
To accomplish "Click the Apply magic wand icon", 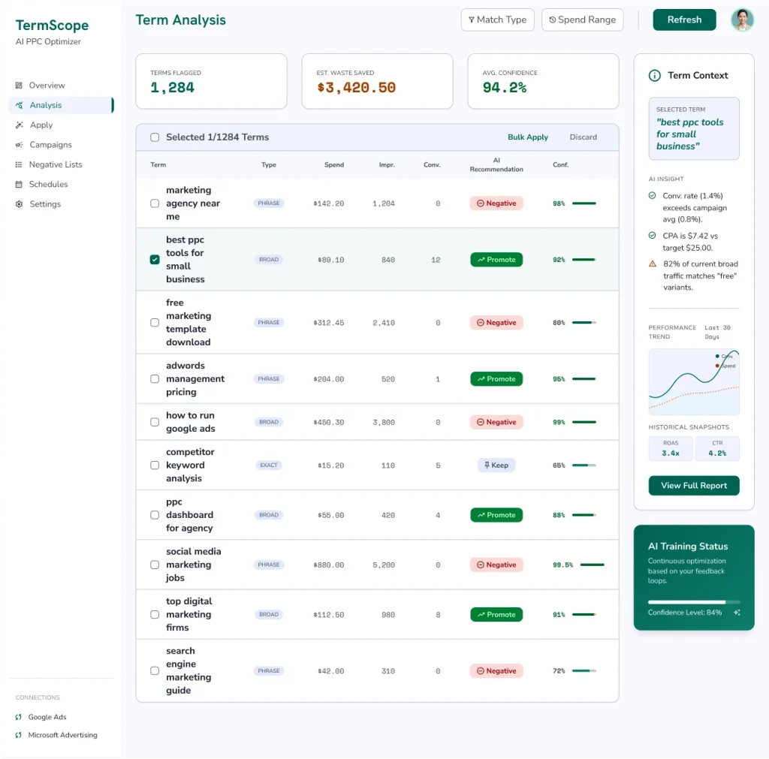I will coord(19,125).
